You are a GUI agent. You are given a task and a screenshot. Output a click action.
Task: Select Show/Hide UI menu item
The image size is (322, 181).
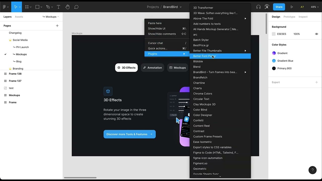pyautogui.click(x=167, y=28)
